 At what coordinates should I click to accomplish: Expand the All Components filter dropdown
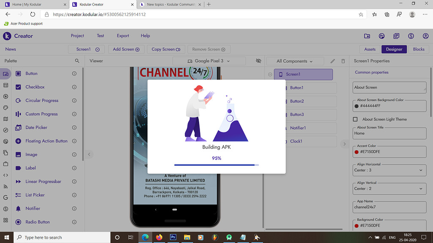coord(295,61)
